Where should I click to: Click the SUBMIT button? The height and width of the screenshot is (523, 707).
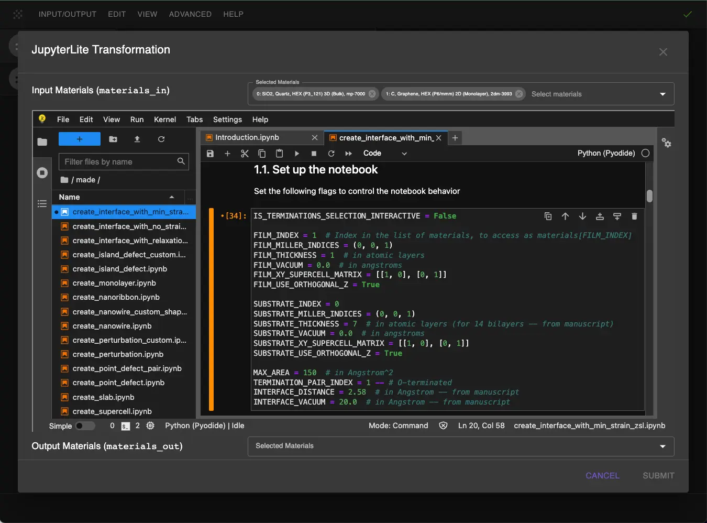coord(658,476)
